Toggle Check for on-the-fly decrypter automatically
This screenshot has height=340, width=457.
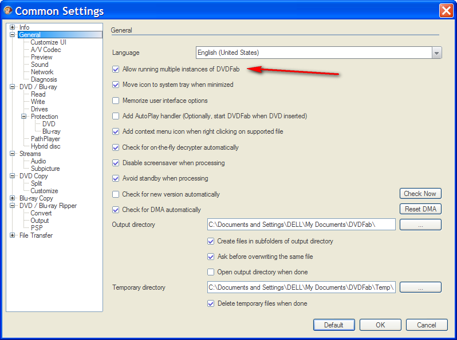pyautogui.click(x=116, y=147)
